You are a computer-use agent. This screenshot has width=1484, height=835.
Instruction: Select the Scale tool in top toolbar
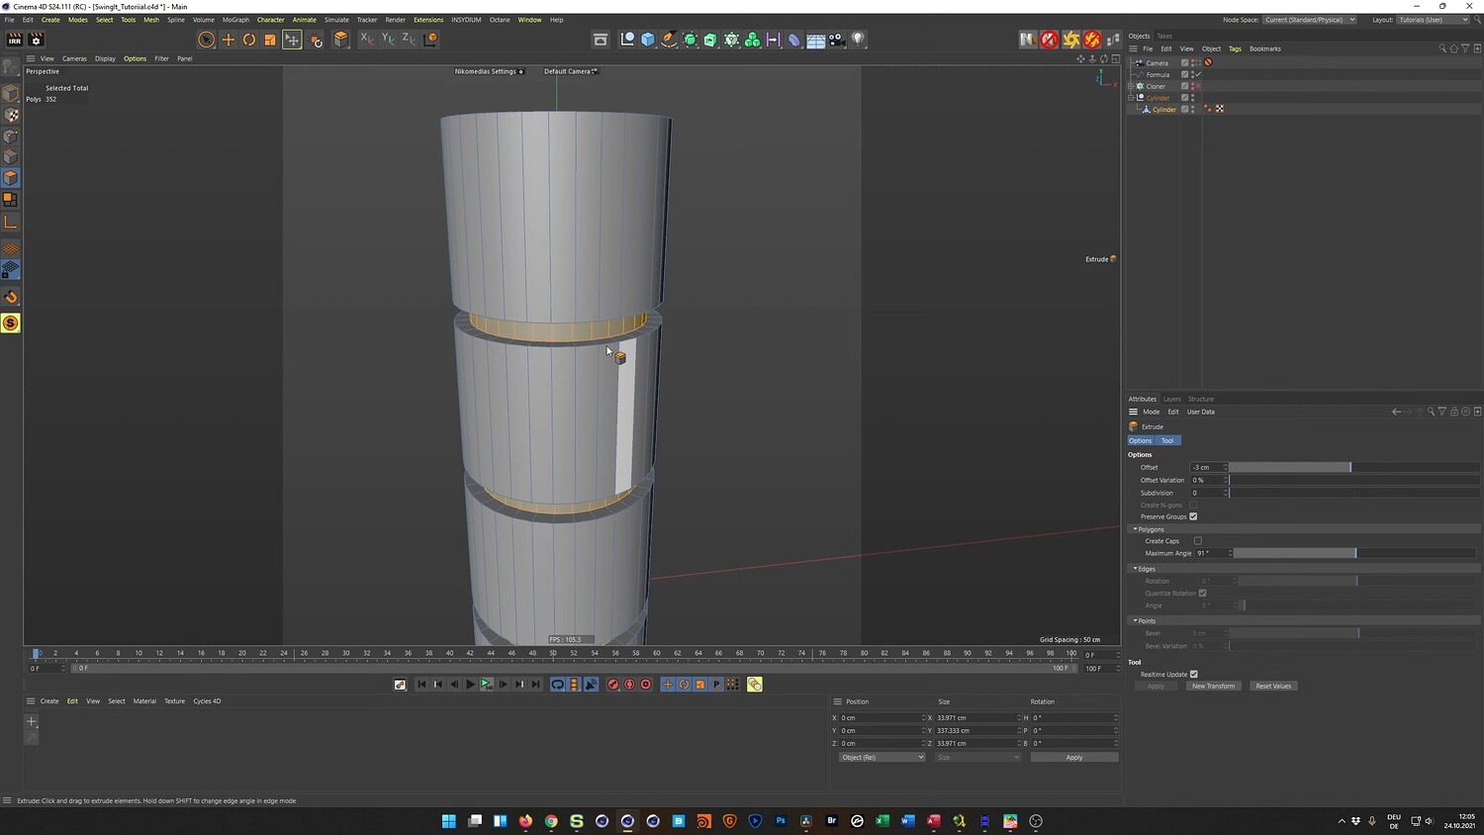coord(270,40)
